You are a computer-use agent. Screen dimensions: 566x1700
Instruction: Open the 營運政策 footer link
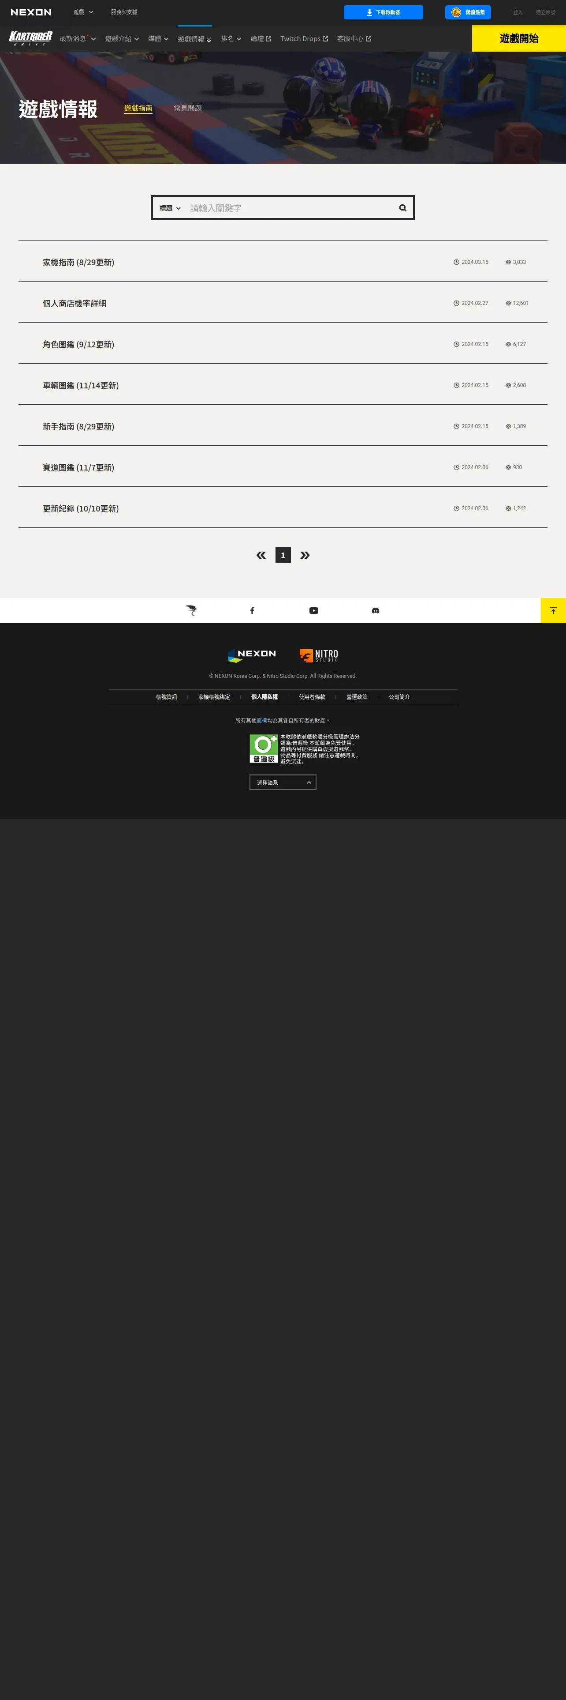(357, 697)
